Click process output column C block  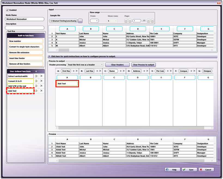(x=114, y=77)
